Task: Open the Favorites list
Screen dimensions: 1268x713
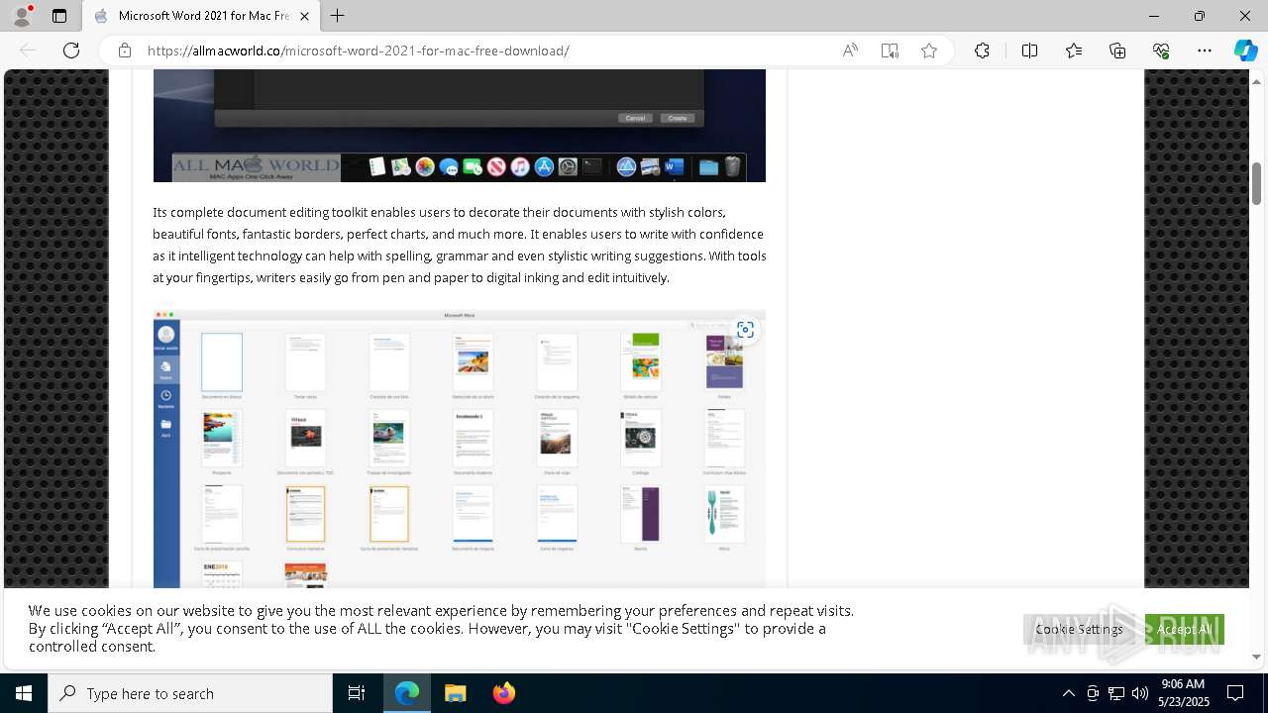Action: (x=1074, y=51)
